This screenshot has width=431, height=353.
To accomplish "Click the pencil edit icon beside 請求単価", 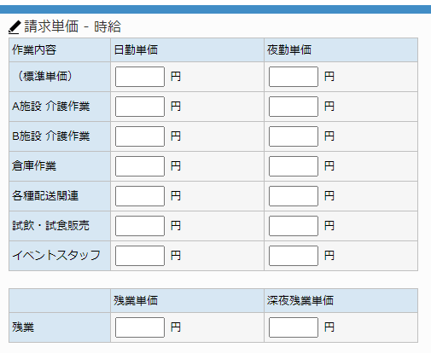I will [15, 27].
